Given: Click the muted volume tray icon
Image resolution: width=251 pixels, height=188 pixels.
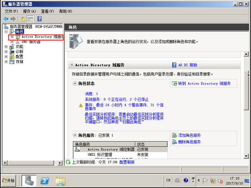Looking at the screenshot, I should [x=221, y=181].
